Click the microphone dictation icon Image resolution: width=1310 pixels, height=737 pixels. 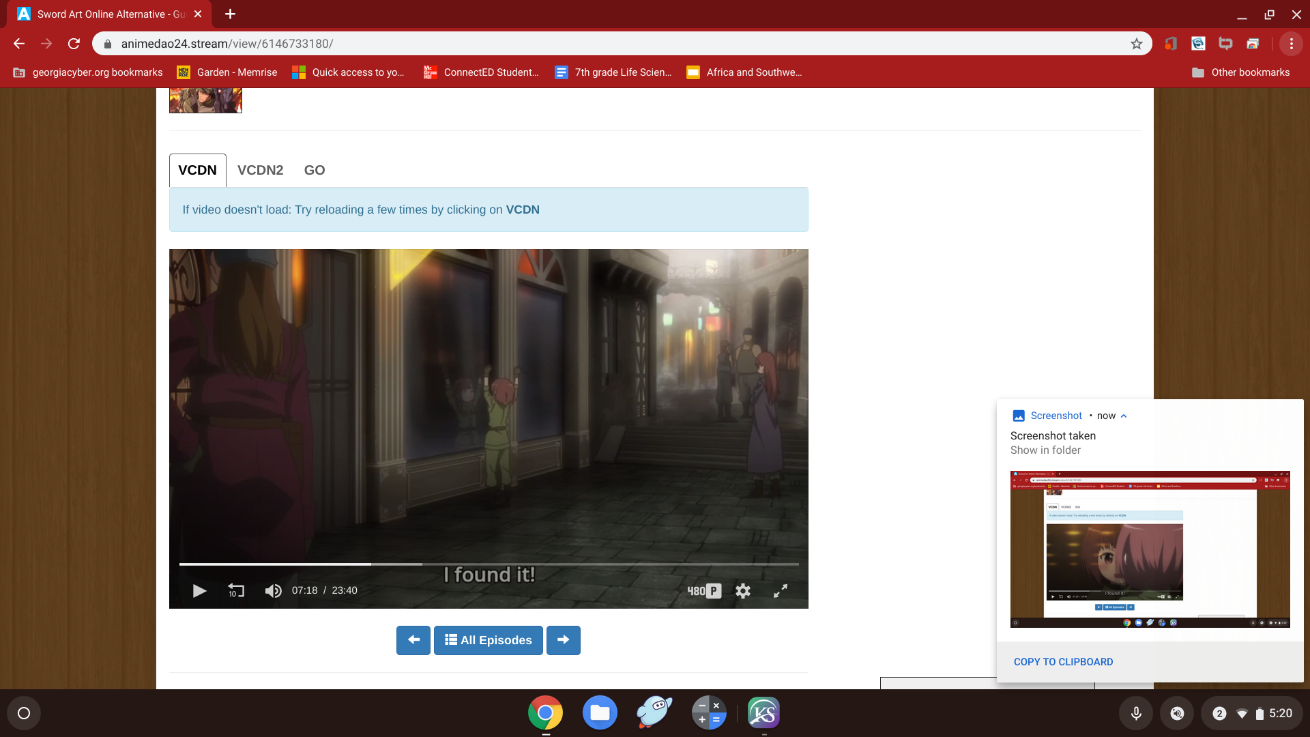pyautogui.click(x=1136, y=713)
